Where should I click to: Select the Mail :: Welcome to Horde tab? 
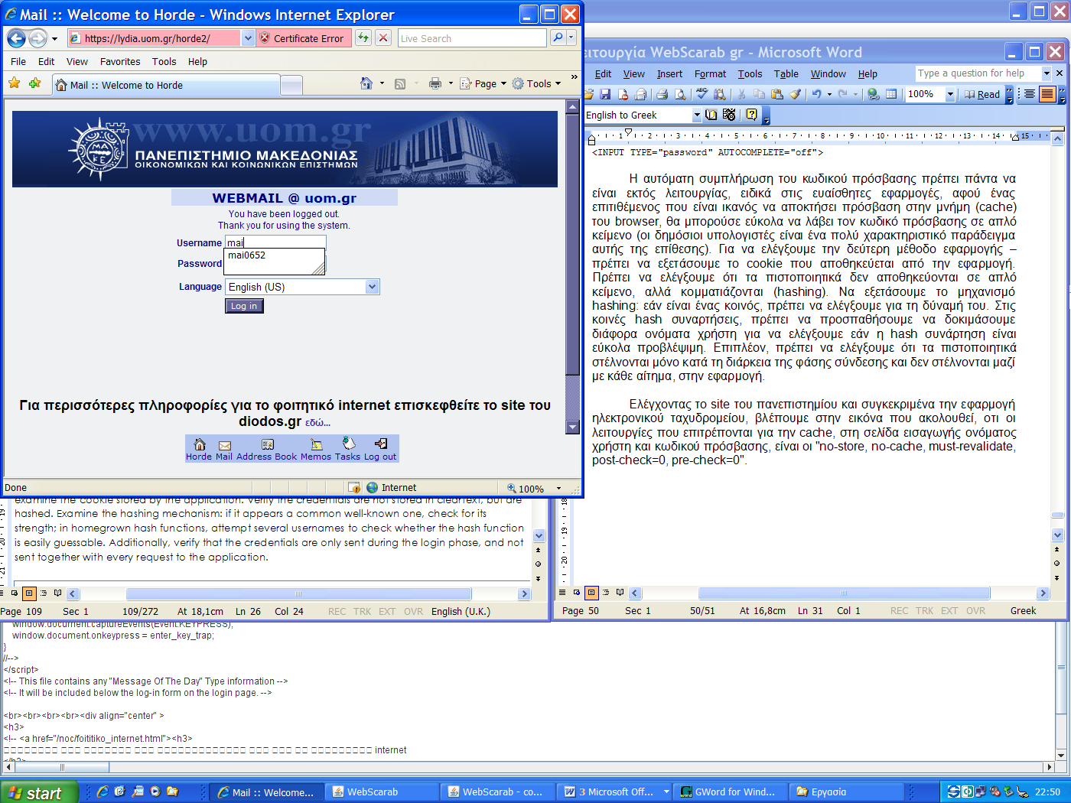[166, 85]
